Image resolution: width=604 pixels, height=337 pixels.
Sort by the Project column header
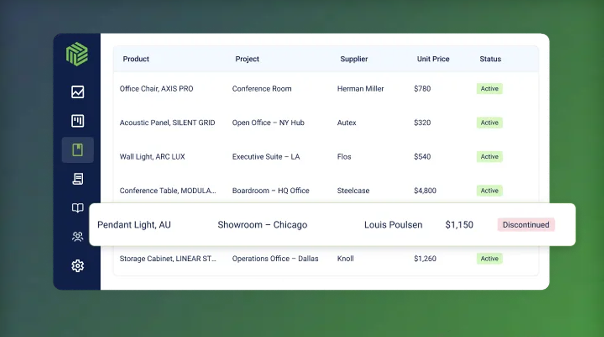(x=247, y=59)
